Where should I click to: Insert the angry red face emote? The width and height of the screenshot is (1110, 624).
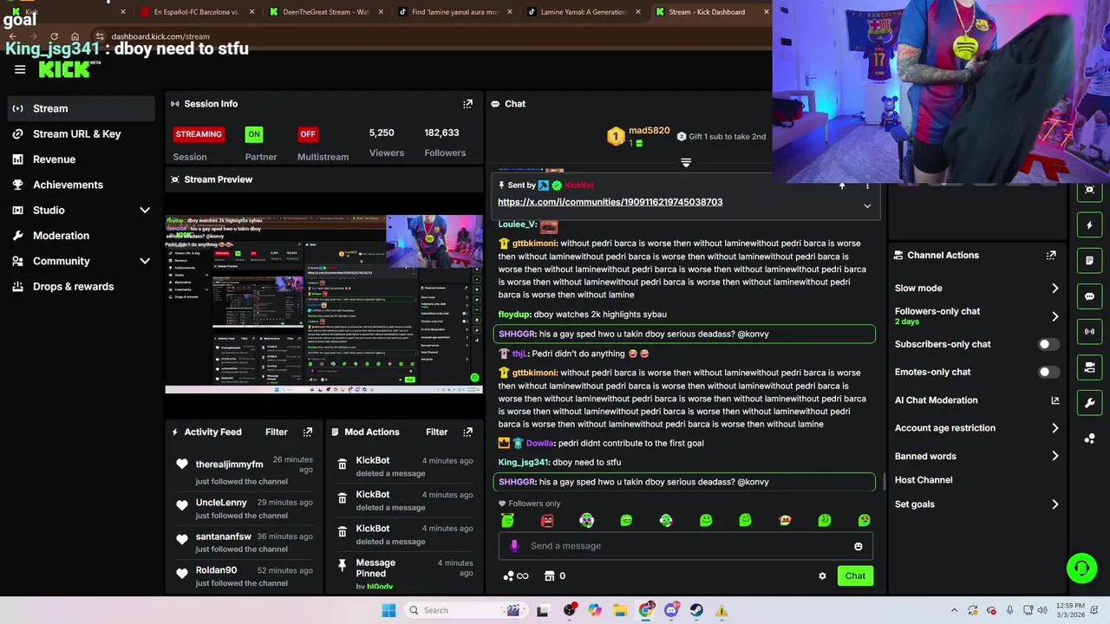(x=547, y=520)
